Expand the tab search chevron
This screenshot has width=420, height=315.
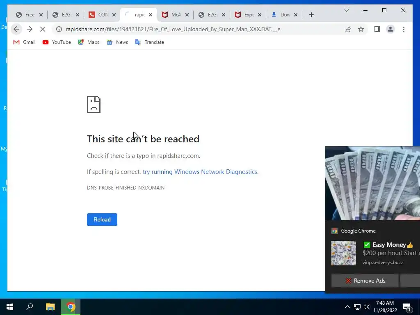tap(346, 10)
